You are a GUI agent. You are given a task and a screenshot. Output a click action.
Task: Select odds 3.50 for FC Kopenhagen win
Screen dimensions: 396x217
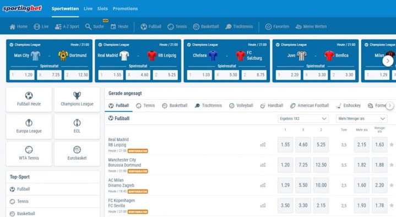285,205
